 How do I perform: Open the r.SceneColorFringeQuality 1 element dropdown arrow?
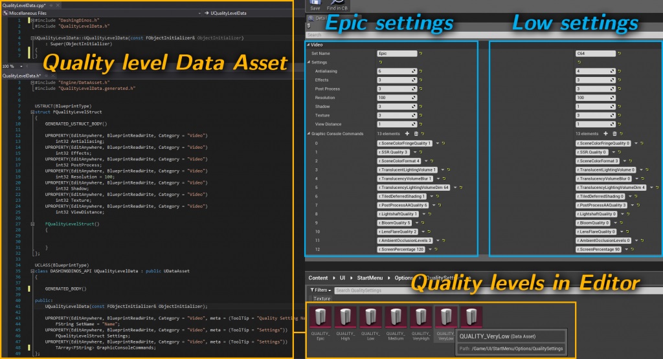coord(438,143)
